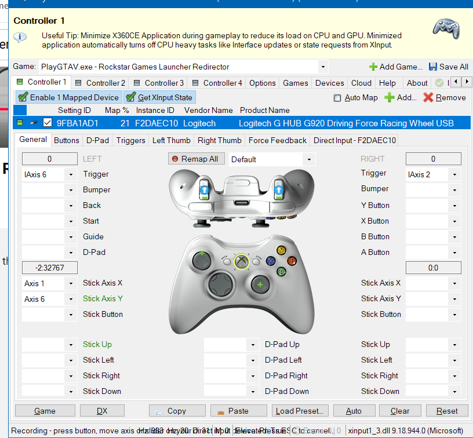Switch to the Options tab
This screenshot has width=473, height=438.
263,83
